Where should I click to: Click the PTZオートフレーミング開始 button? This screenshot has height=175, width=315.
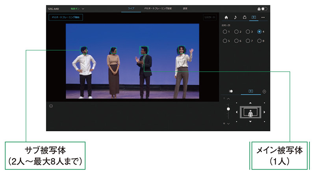pyautogui.click(x=66, y=17)
